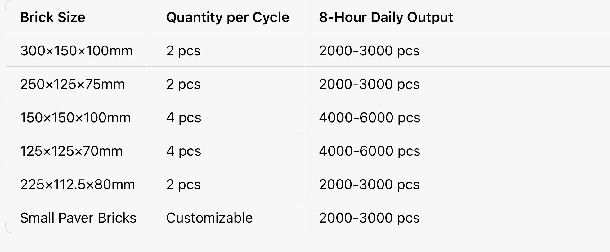This screenshot has width=610, height=252.
Task: Click daily output for 225×112.5×80mm bricks
Action: 369,185
